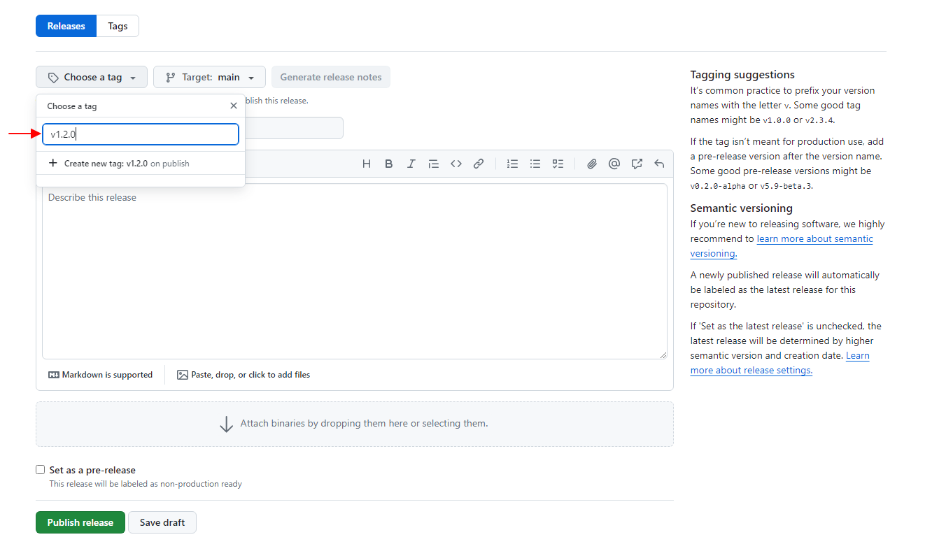
Task: Switch to the Tags tab
Action: pos(118,26)
